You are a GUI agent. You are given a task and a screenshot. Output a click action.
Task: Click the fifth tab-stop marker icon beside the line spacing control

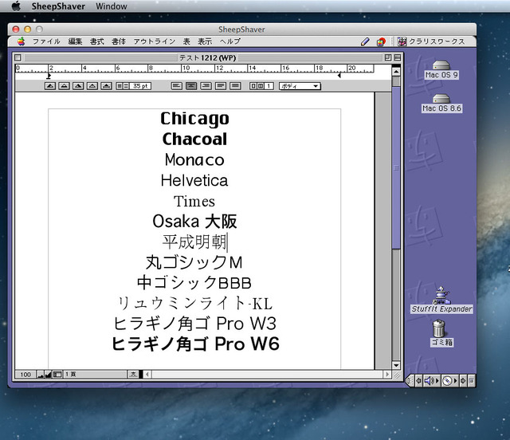pos(106,86)
